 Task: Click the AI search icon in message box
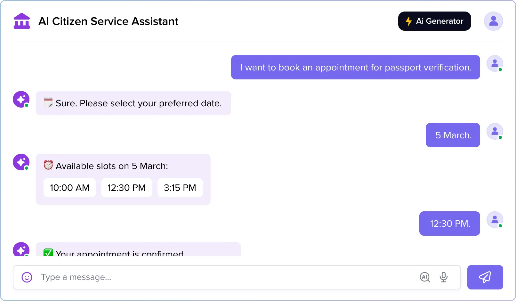[x=425, y=277]
